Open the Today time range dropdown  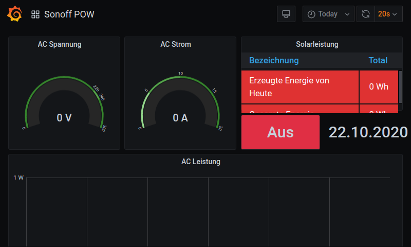coord(328,14)
